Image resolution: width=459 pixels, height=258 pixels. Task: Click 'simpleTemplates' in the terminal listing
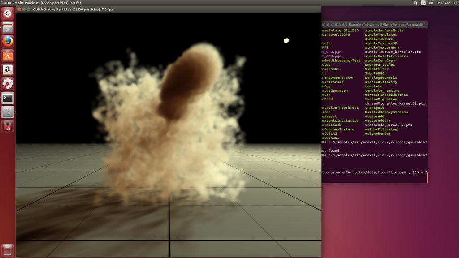click(381, 35)
